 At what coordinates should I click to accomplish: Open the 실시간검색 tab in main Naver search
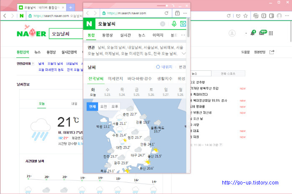click(69, 52)
